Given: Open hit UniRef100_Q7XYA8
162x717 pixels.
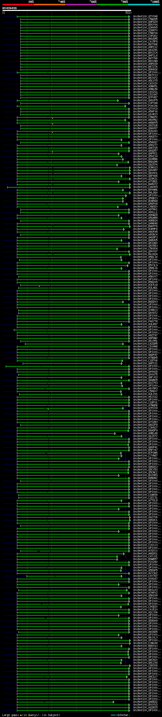Looking at the screenshot, I should tap(145, 17).
